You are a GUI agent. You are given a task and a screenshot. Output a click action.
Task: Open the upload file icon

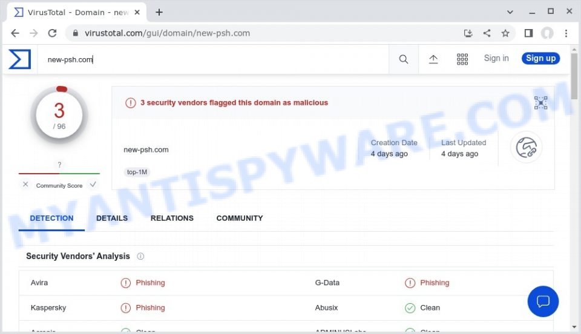coord(433,59)
